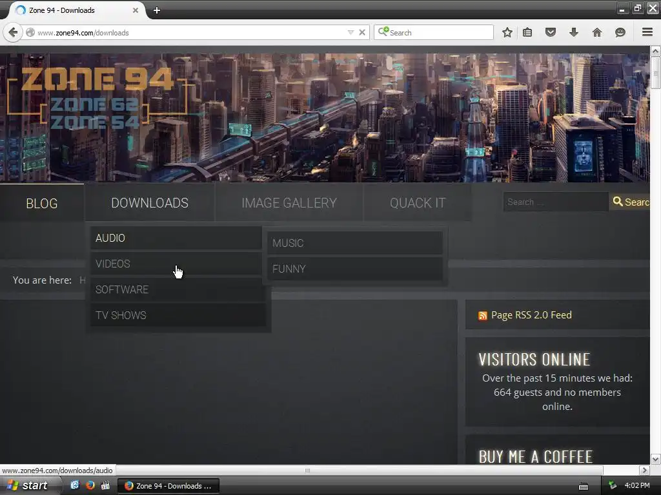
Task: Click the 'You are here:' breadcrumb label
Action: click(42, 280)
